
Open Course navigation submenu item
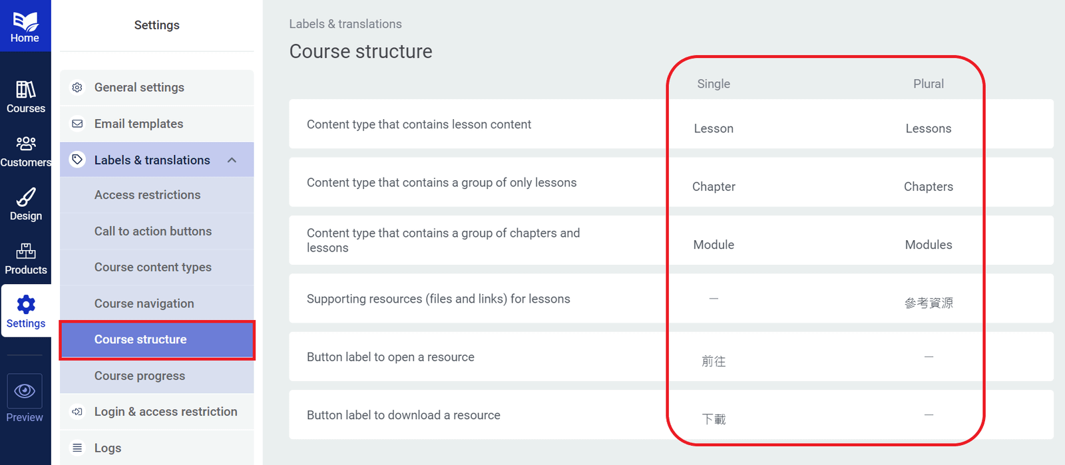(157, 303)
